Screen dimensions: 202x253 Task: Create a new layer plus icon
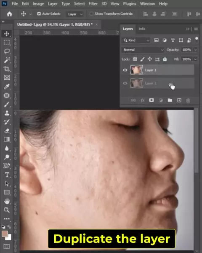coord(179,100)
